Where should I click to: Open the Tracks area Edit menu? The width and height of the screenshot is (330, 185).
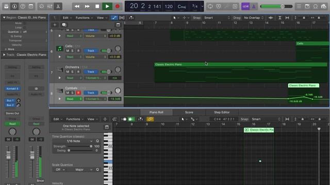67,18
